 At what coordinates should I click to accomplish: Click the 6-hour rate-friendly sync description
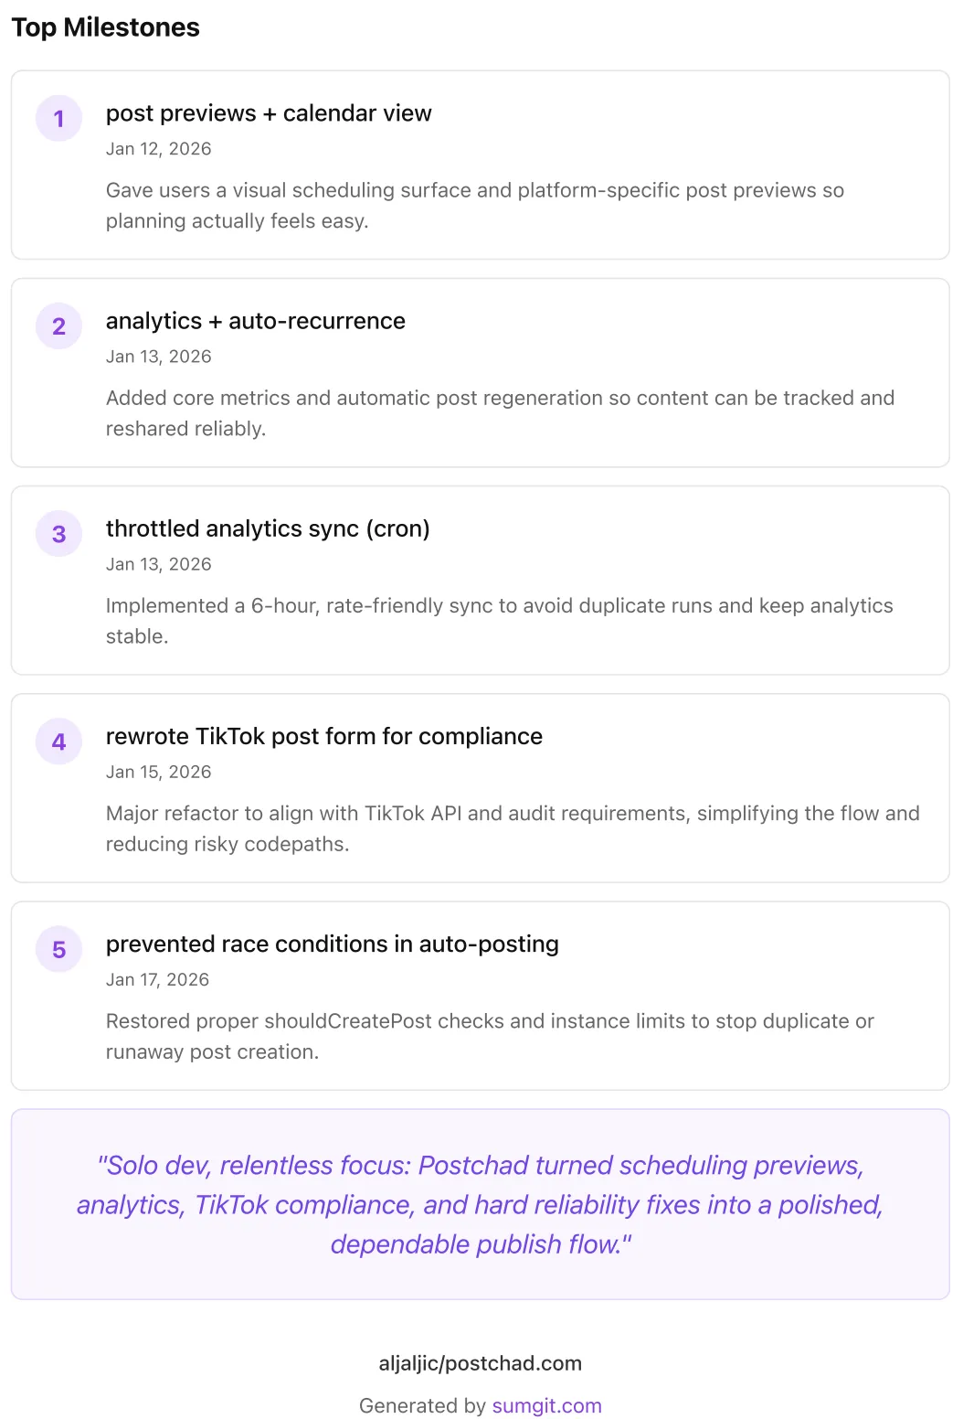(499, 620)
